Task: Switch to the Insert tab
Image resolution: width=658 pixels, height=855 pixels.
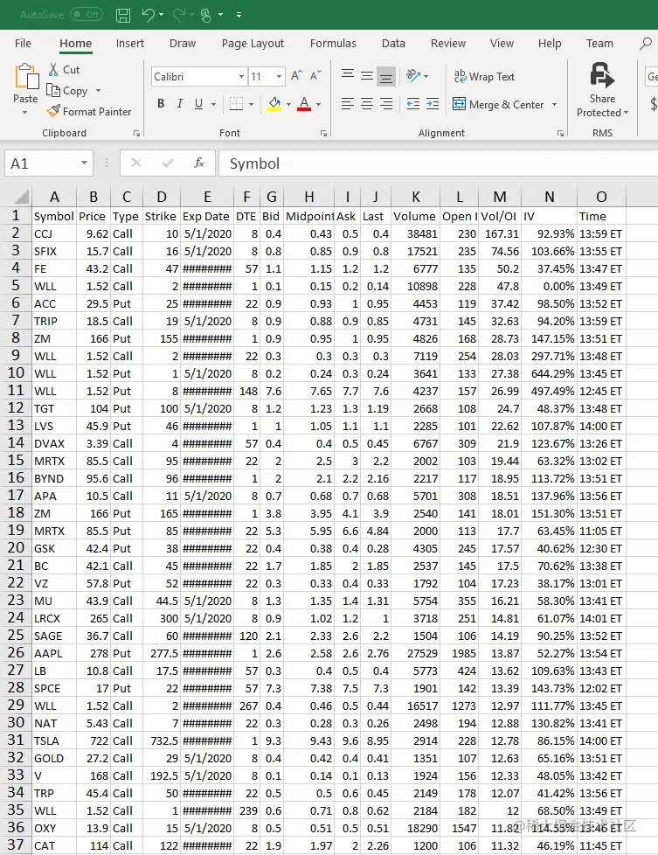Action: (x=129, y=44)
